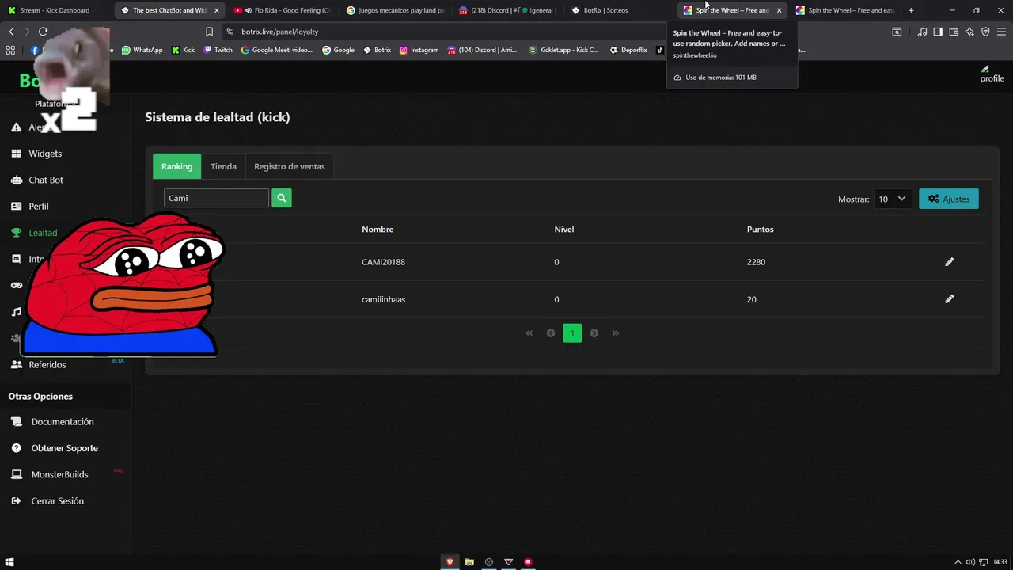The image size is (1013, 570).
Task: Switch to the Tienda tab
Action: click(x=223, y=166)
